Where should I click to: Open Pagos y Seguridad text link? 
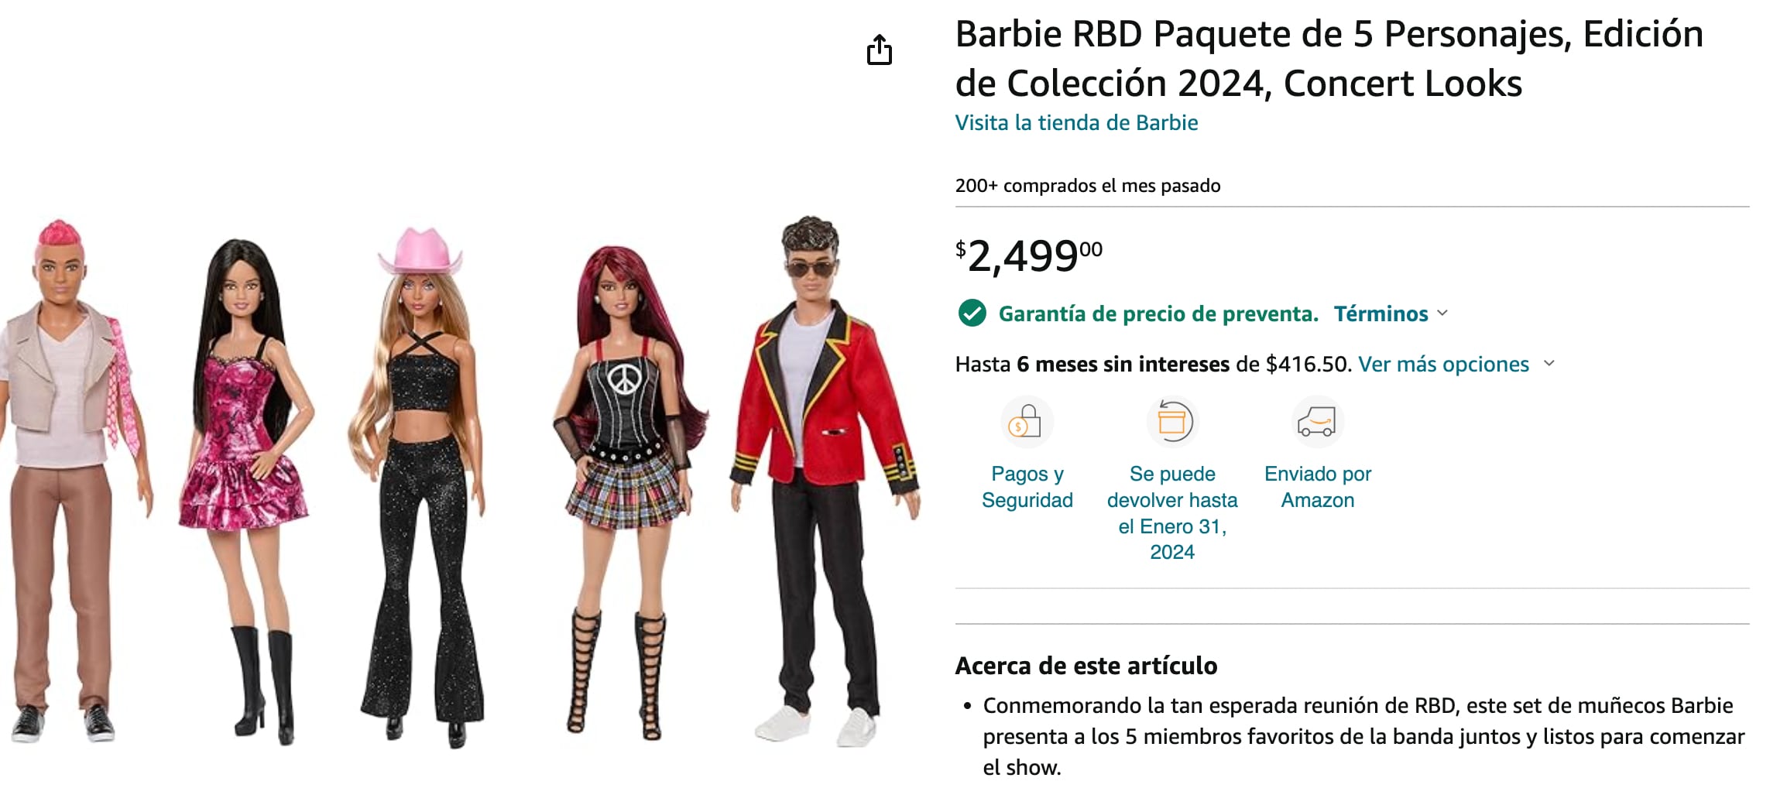pyautogui.click(x=1027, y=487)
